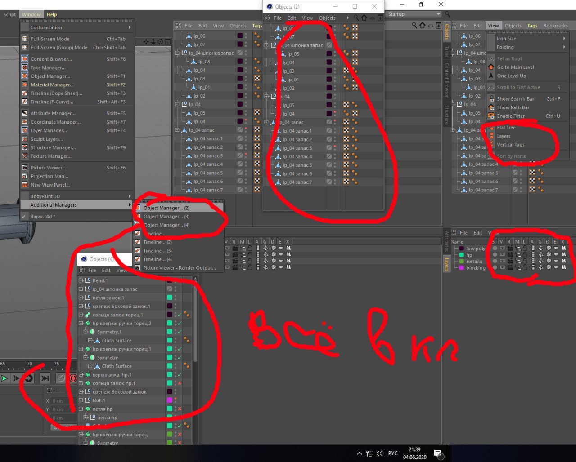The height and width of the screenshot is (462, 576).
Task: Expand Bend.1 in Objects (4) window
Action: coord(81,280)
